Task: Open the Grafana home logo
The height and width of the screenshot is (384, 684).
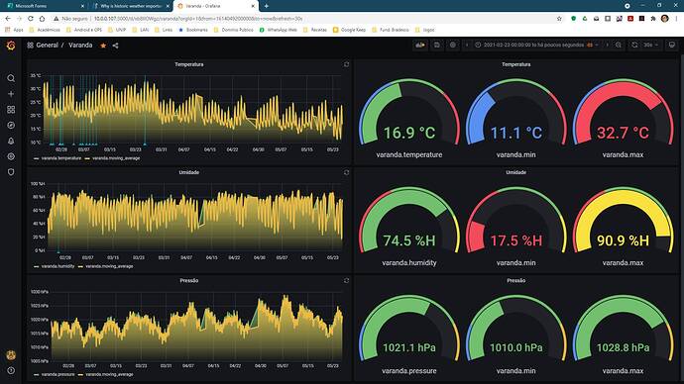Action: coord(11,46)
